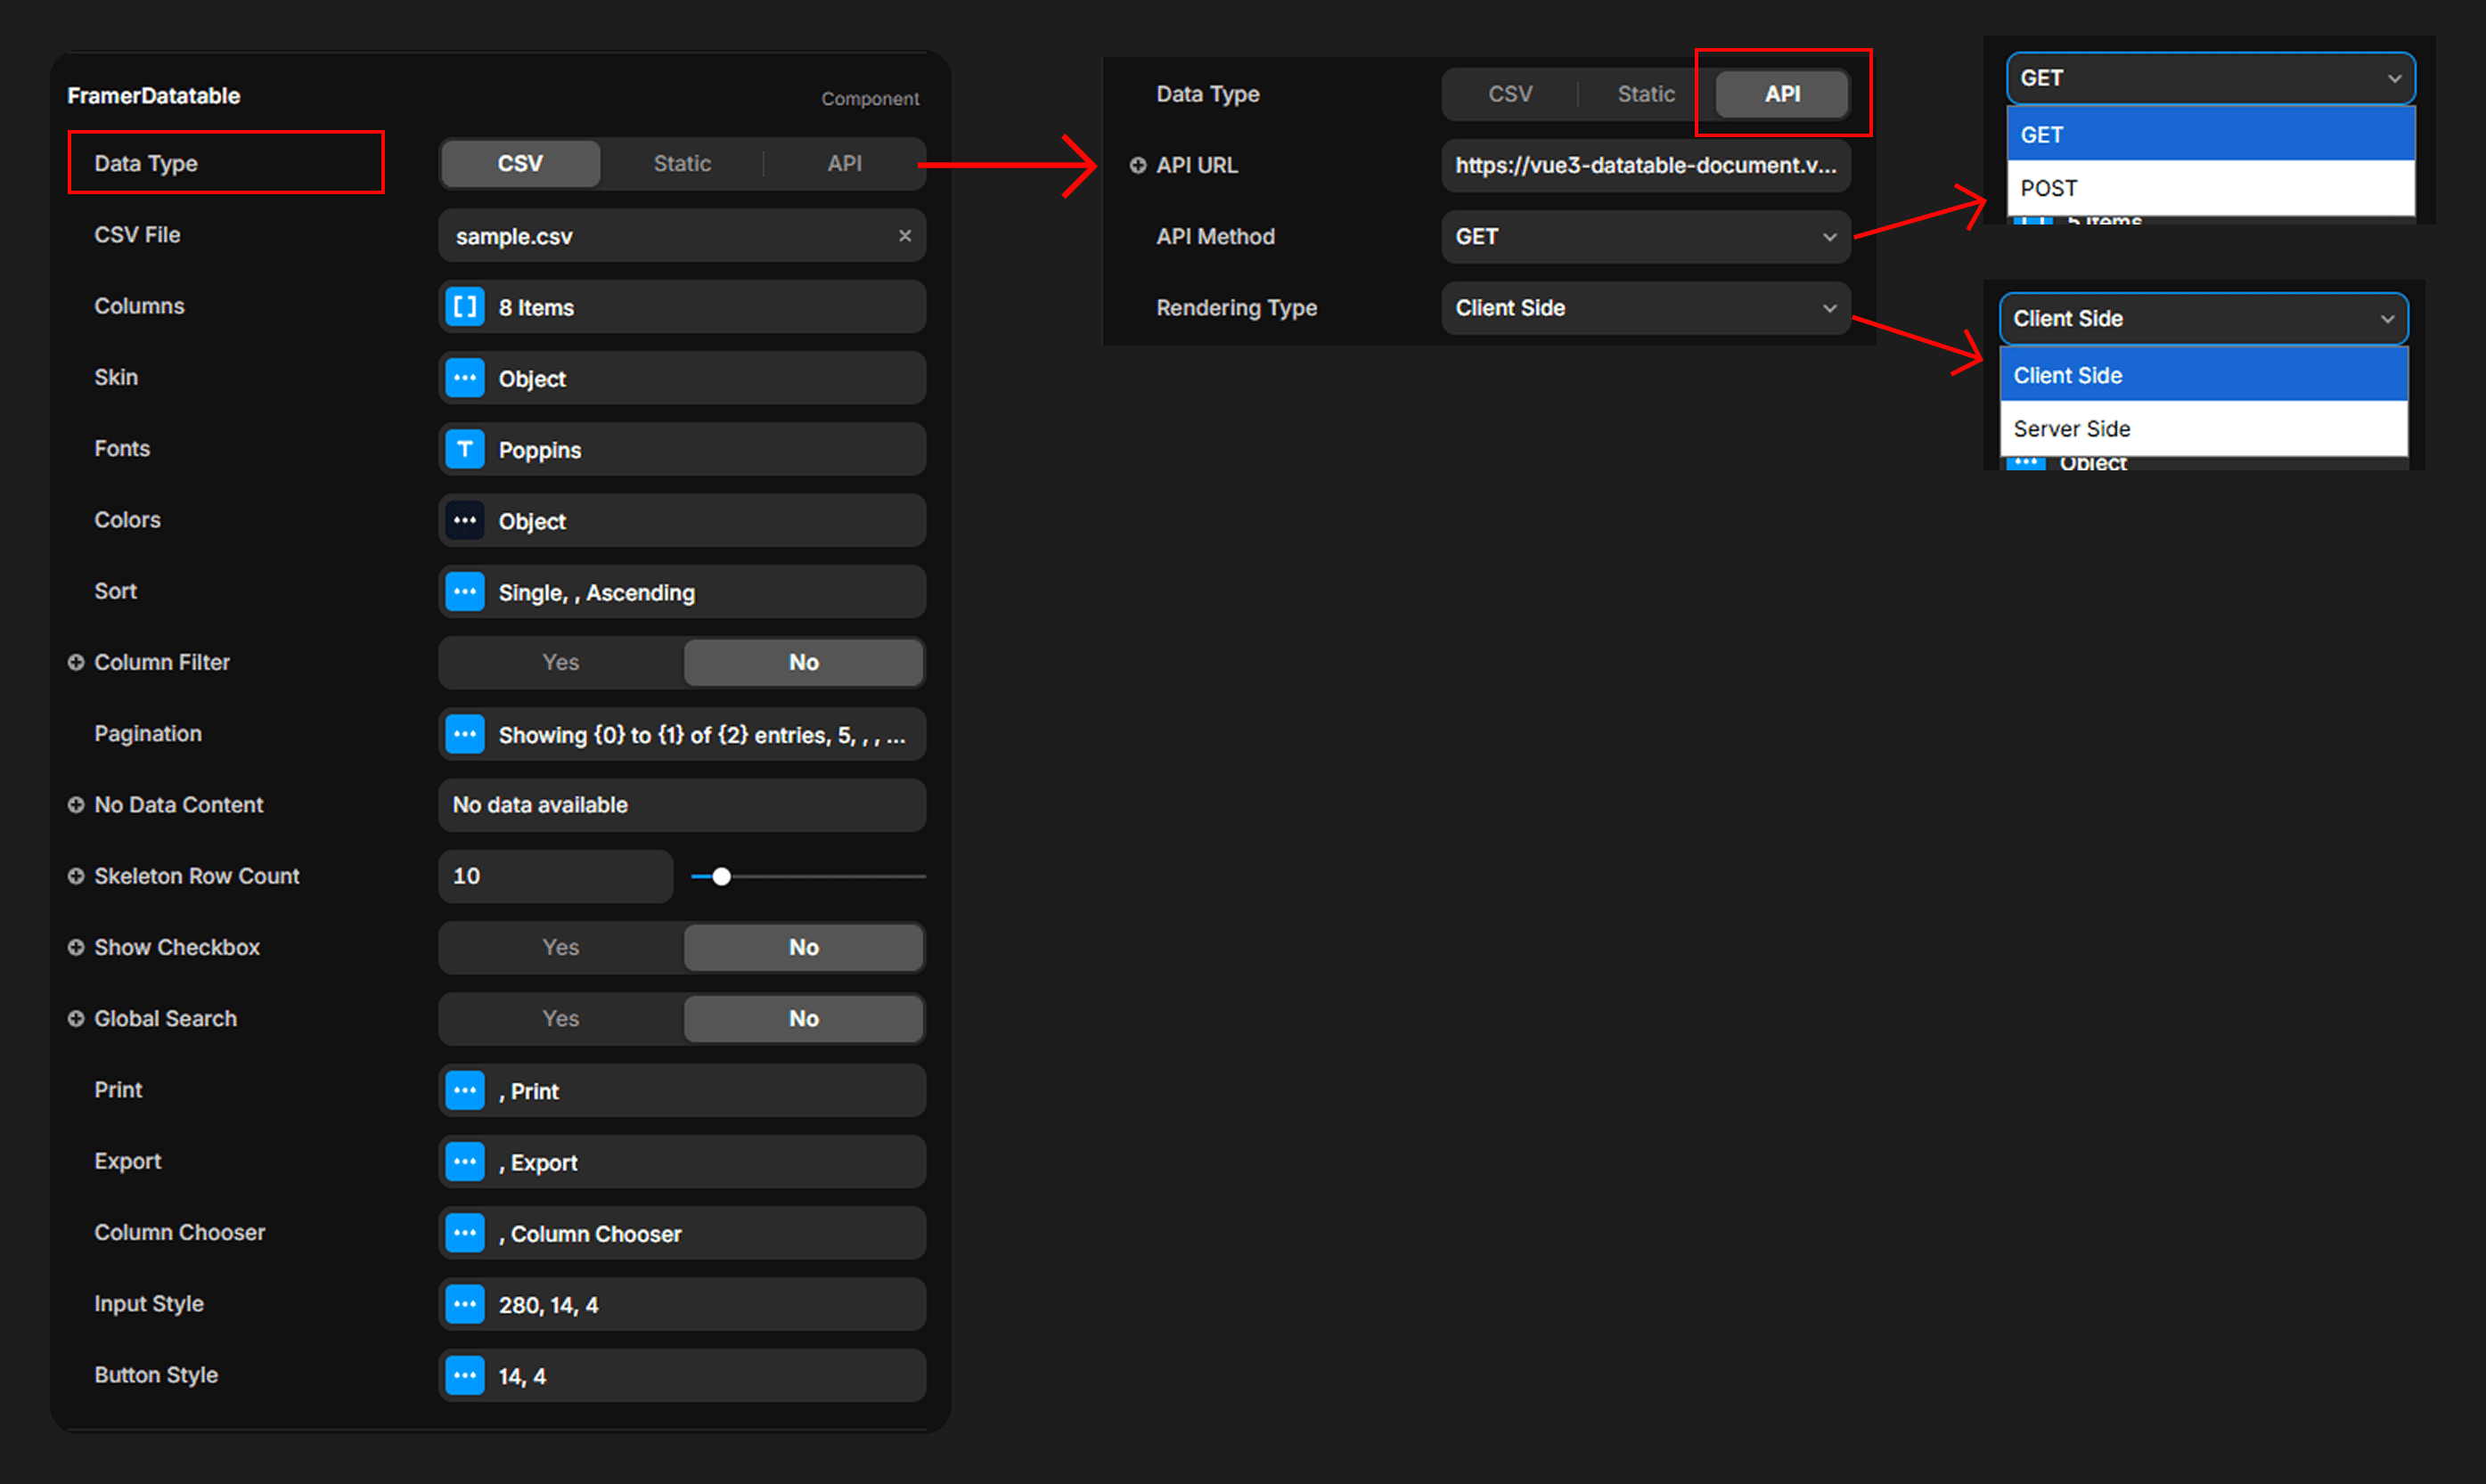Click the Fonts text T icon
2486x1484 pixels.
coord(465,449)
